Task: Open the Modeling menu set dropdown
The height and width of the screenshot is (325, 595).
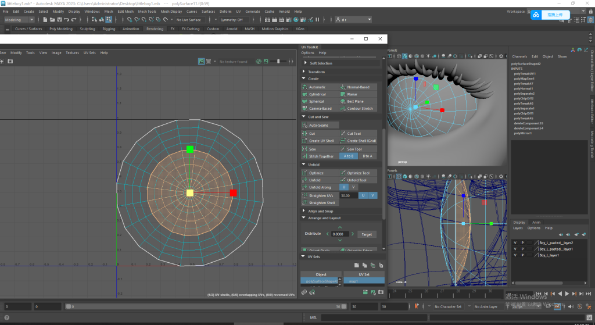Action: [x=19, y=20]
